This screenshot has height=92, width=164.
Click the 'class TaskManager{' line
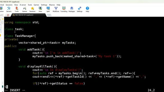pos(20,36)
